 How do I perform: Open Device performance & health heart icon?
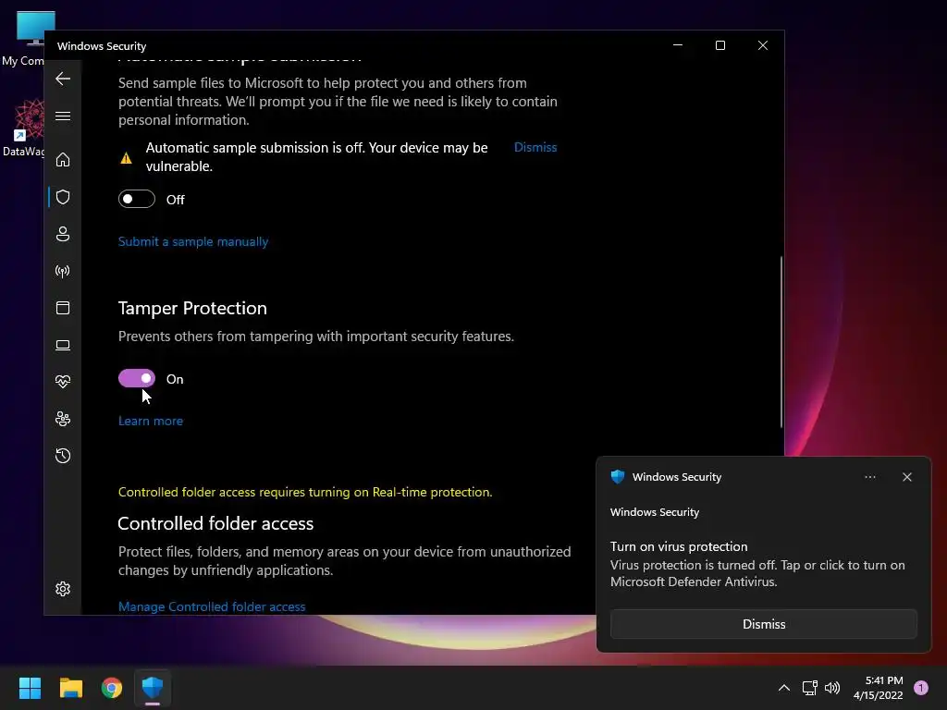click(63, 382)
